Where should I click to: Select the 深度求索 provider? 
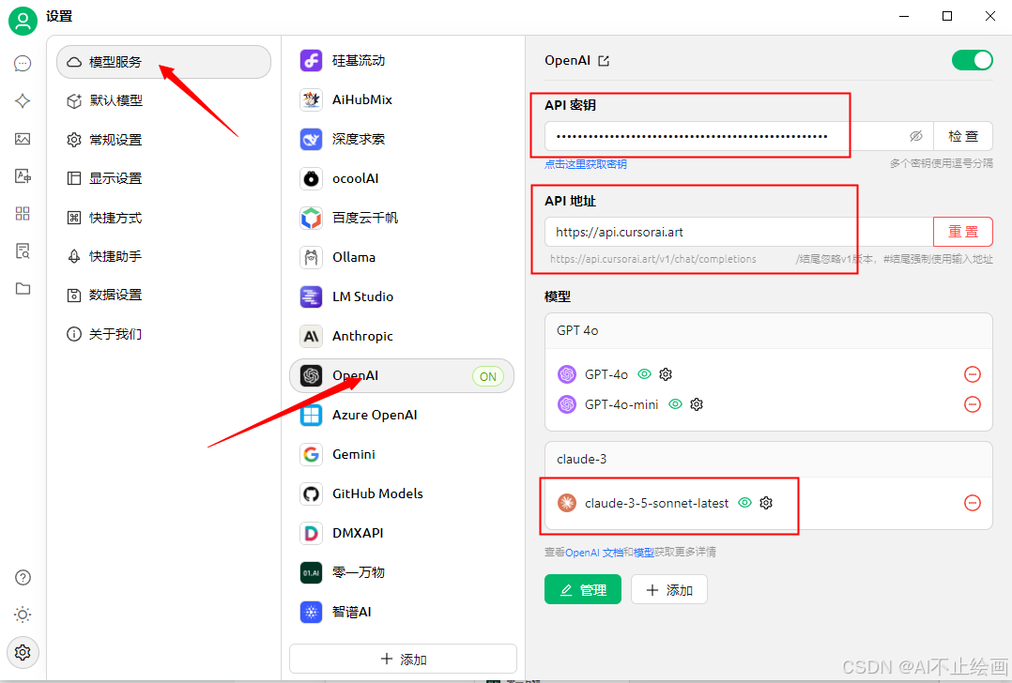402,139
